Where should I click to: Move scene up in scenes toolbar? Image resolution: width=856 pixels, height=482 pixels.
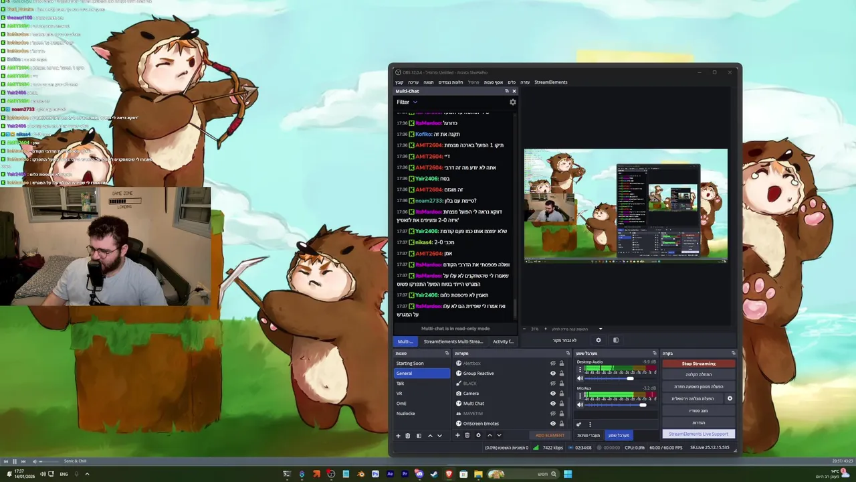click(x=430, y=435)
